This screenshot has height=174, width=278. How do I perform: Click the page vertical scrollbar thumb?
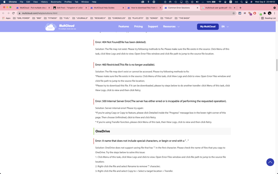click(x=277, y=65)
